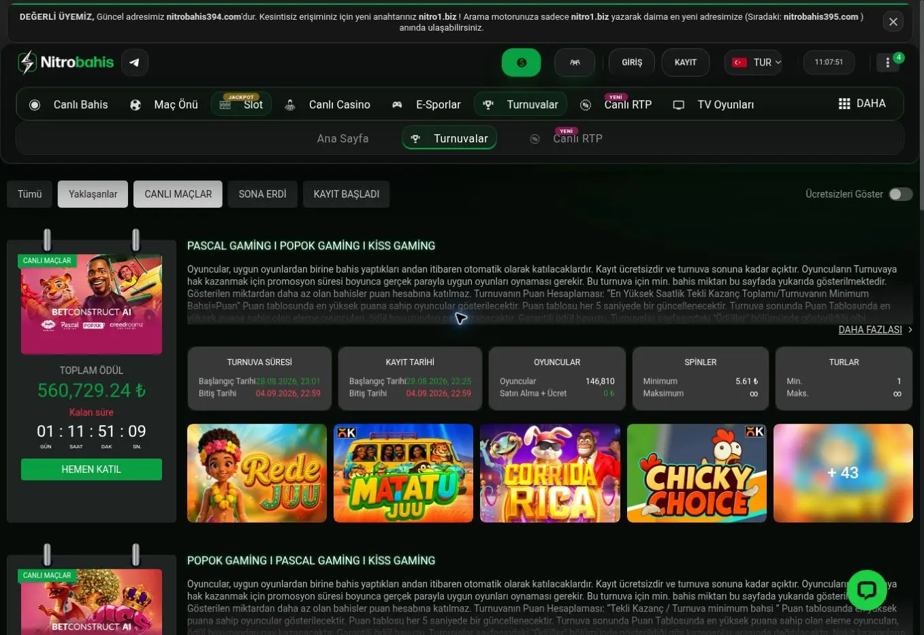
Task: Show the +43 more games tile
Action: [843, 474]
